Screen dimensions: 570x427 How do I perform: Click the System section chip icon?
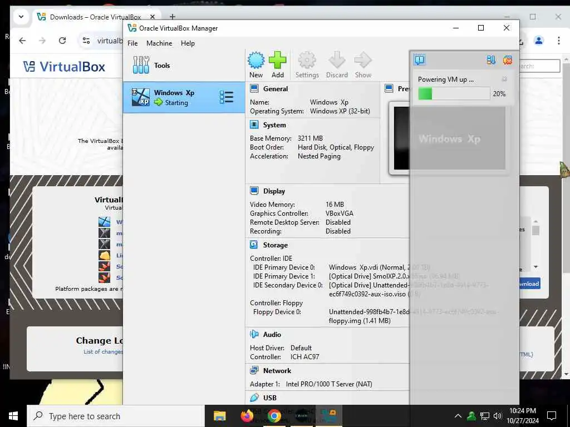click(x=254, y=125)
